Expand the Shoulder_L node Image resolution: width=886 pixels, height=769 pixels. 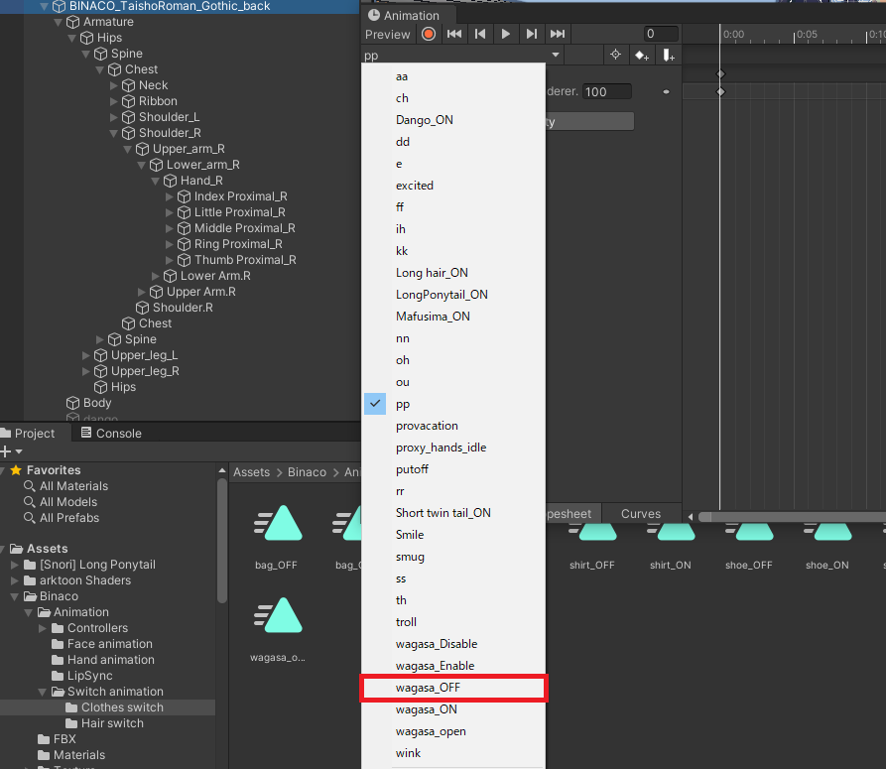coord(113,117)
